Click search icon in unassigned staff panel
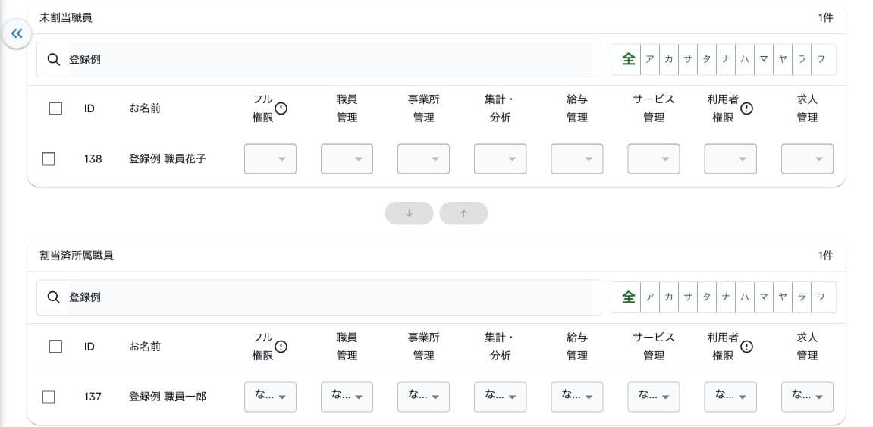Screen dimensions: 873x427 pos(53,60)
